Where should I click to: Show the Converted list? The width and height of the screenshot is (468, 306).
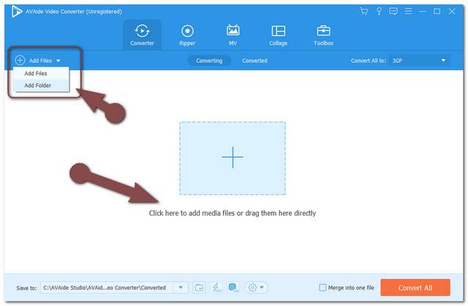[x=254, y=61]
